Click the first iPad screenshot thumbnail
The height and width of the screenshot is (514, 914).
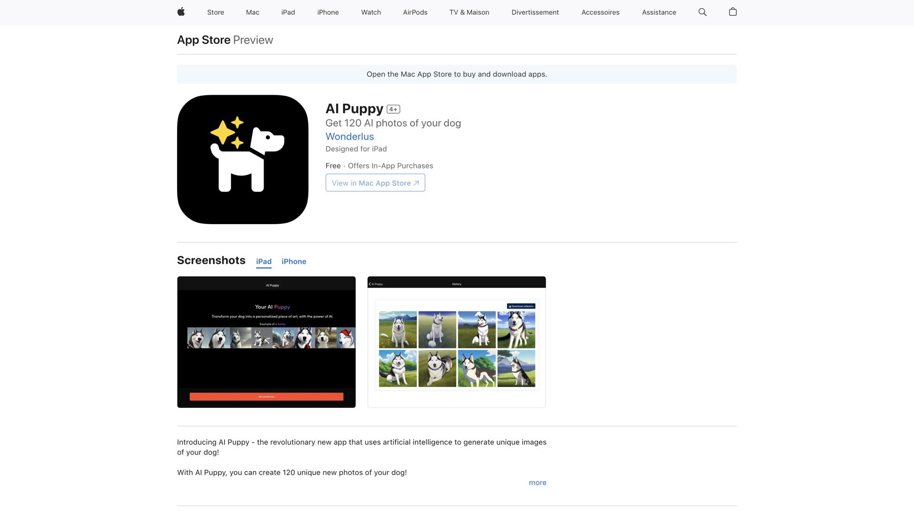click(266, 342)
